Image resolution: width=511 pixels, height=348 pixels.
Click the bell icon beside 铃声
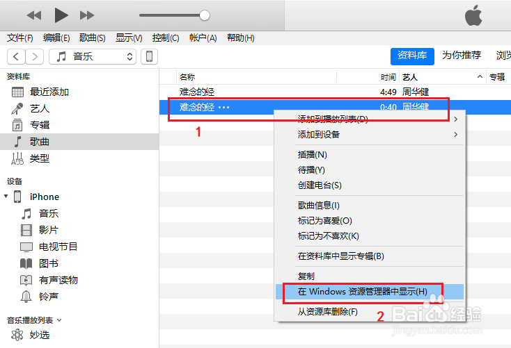tap(26, 297)
